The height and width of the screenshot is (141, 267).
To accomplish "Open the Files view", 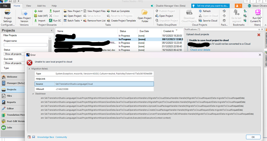I will click(13, 96).
